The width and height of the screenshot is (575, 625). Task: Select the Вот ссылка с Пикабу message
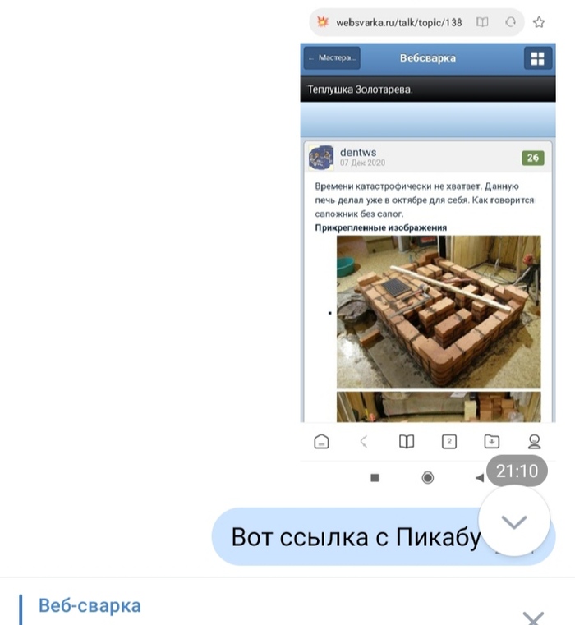(x=384, y=536)
